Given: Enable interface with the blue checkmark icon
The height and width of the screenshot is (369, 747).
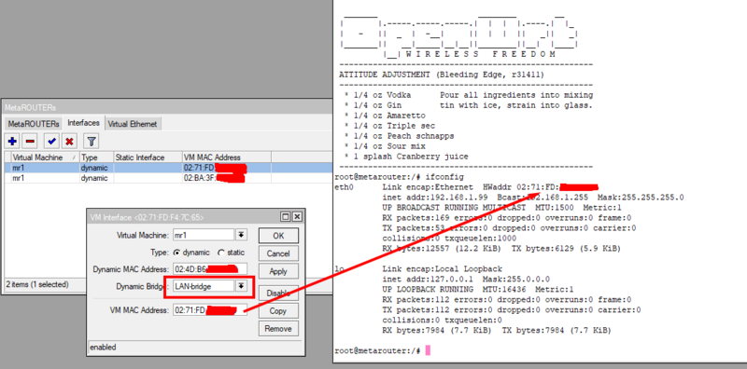Looking at the screenshot, I should pyautogui.click(x=52, y=142).
